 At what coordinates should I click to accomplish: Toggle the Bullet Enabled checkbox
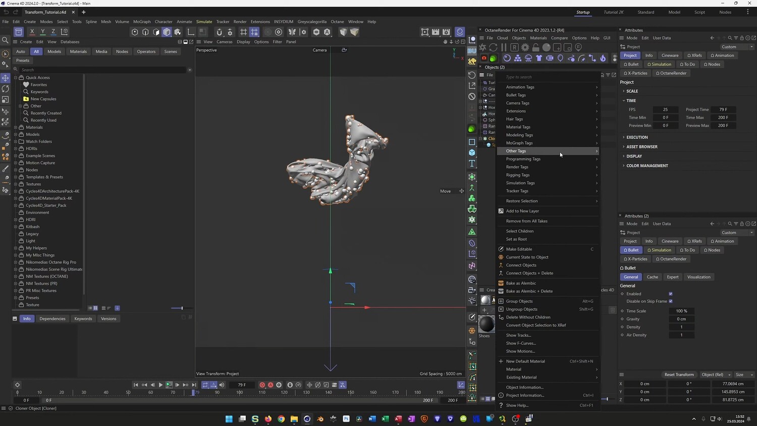tap(670, 294)
